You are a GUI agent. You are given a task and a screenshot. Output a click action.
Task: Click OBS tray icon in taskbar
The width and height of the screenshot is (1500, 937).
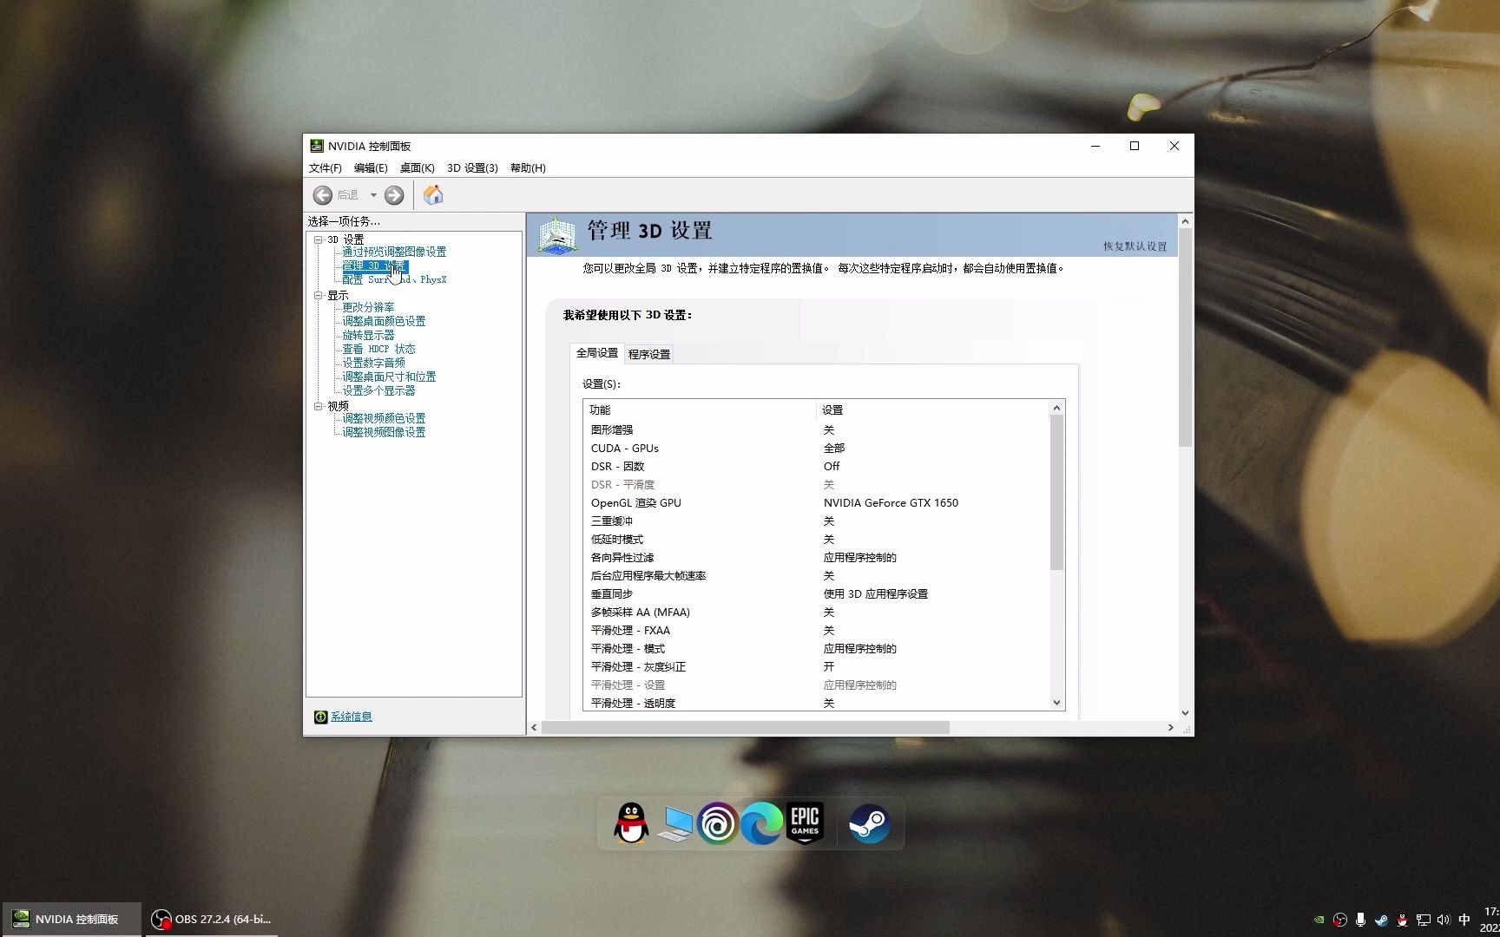(1340, 920)
